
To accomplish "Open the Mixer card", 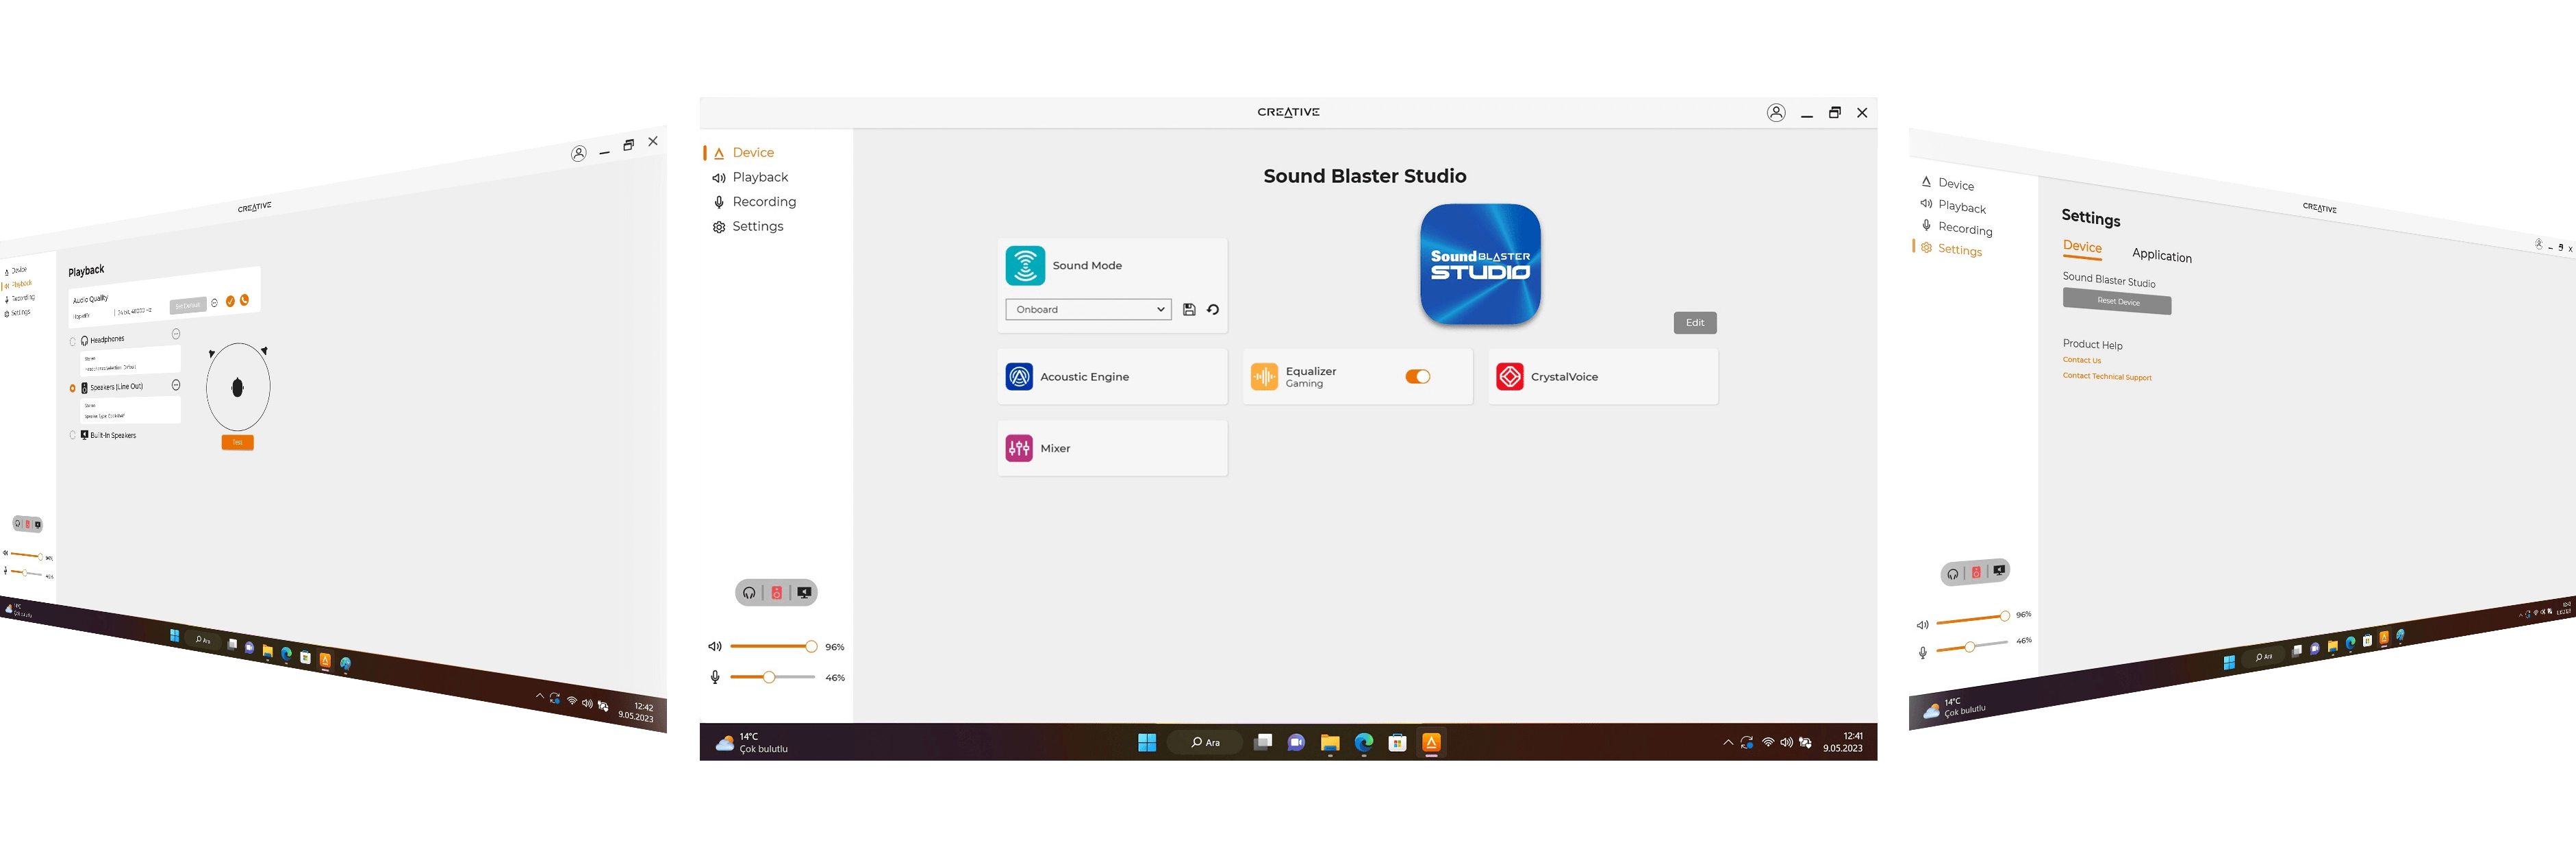I will [x=1112, y=448].
